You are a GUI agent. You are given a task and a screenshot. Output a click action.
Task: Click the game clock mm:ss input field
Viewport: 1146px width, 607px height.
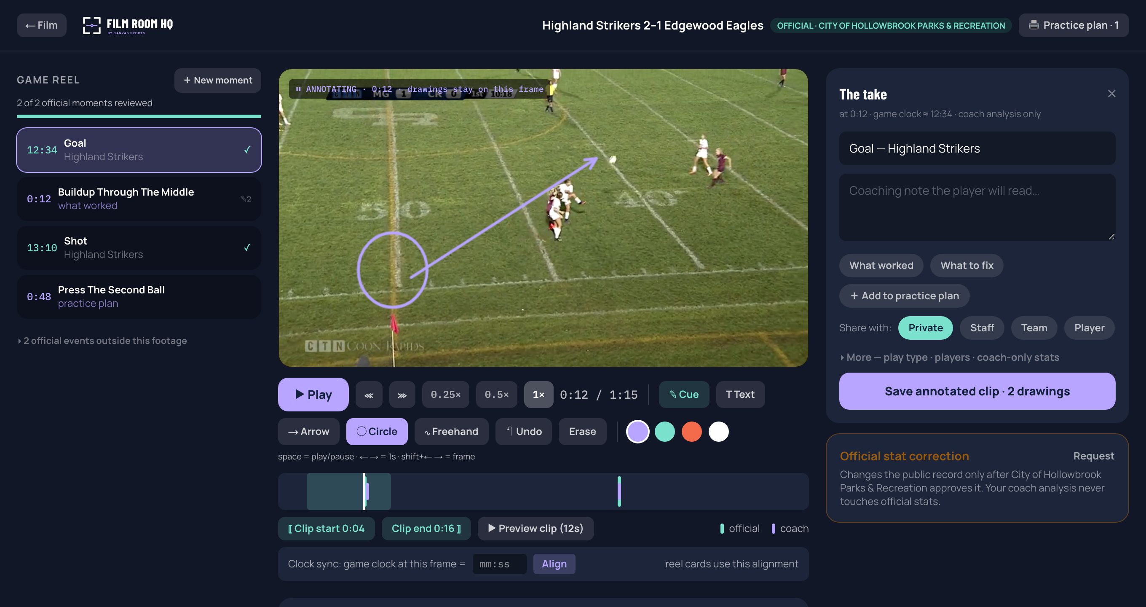click(x=499, y=564)
